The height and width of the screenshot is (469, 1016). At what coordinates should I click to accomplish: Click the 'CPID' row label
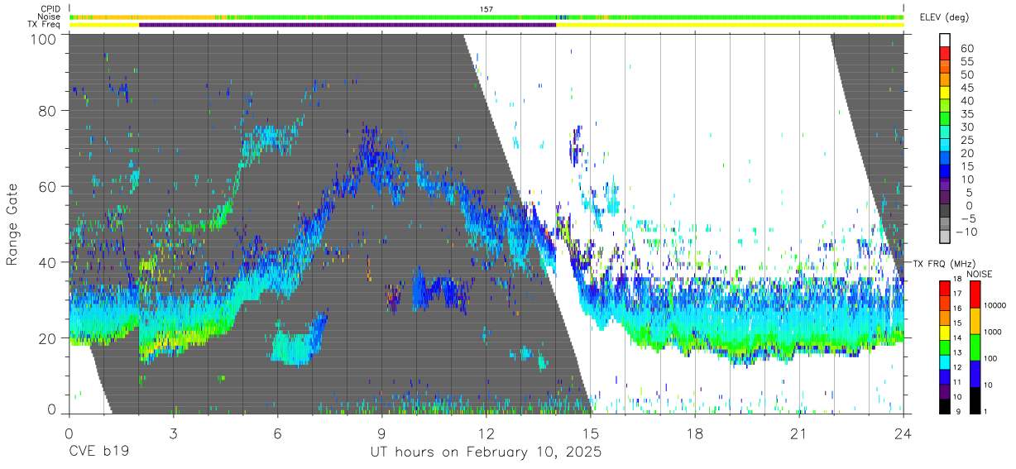coord(52,9)
